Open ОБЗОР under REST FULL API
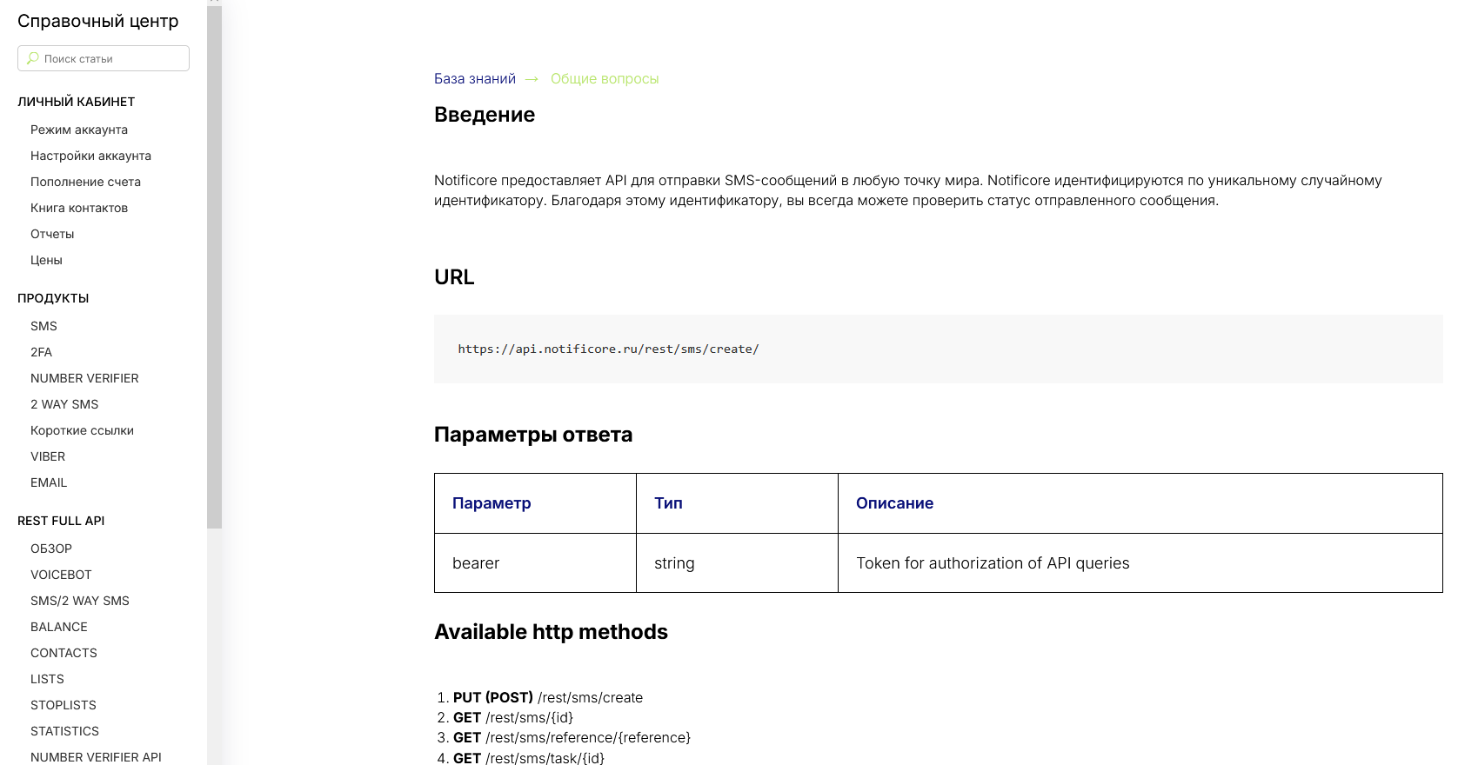Image resolution: width=1458 pixels, height=765 pixels. tap(51, 549)
